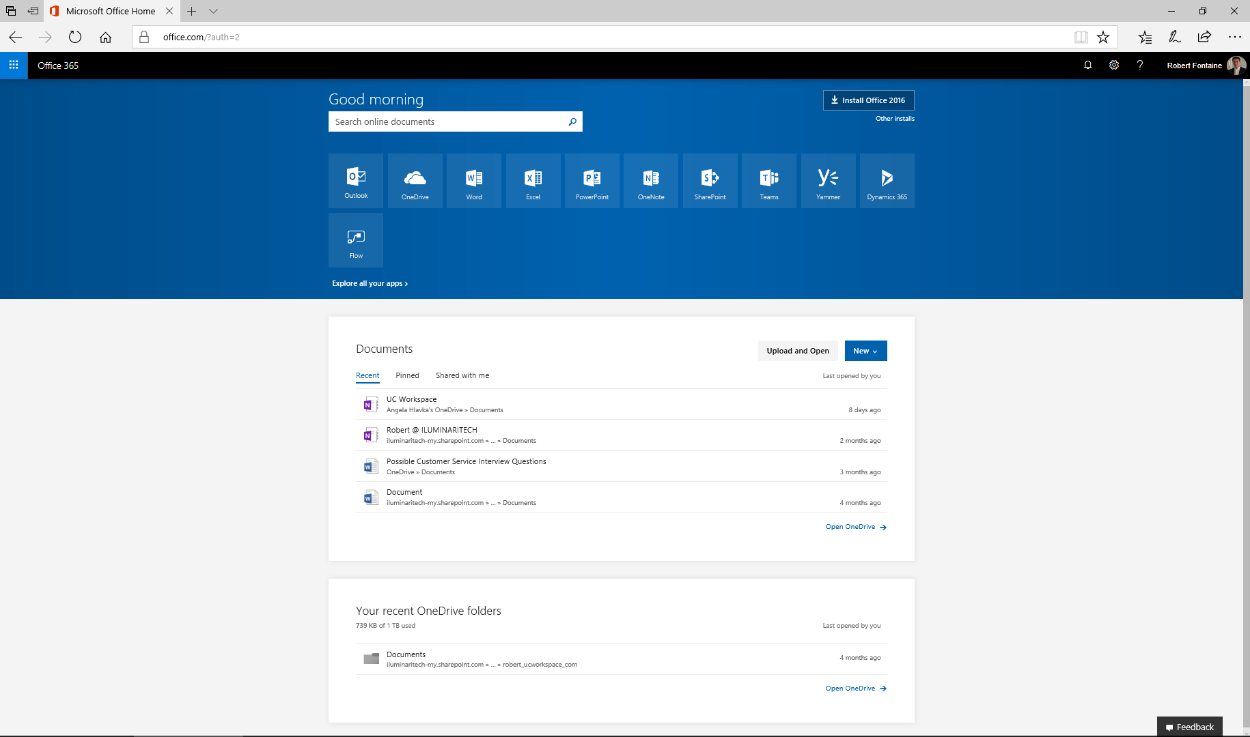Open the help question mark
Screen dimensions: 1250x737
click(x=1140, y=66)
